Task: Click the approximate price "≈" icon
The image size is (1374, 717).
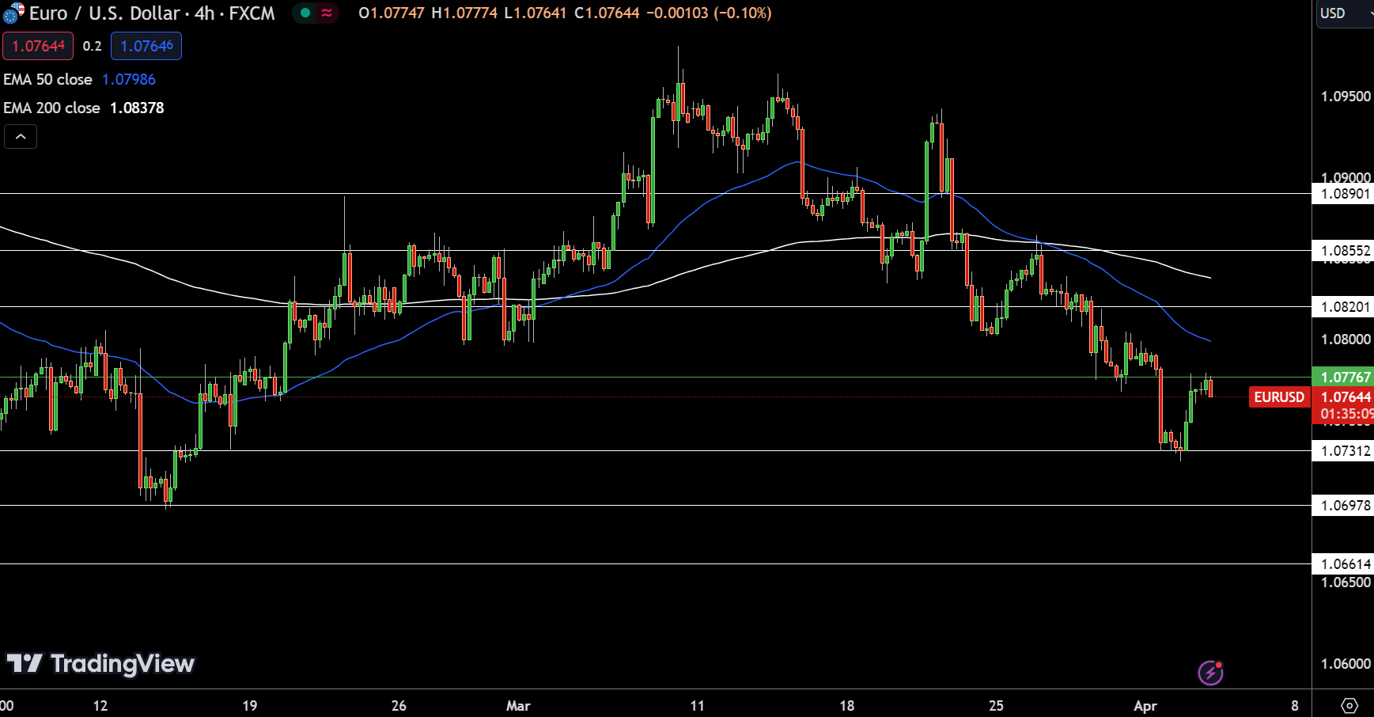Action: tap(327, 13)
